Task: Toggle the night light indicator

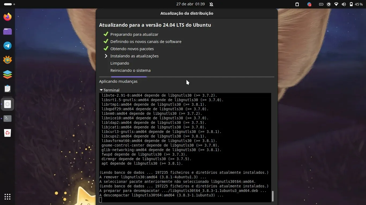Action: [329, 4]
